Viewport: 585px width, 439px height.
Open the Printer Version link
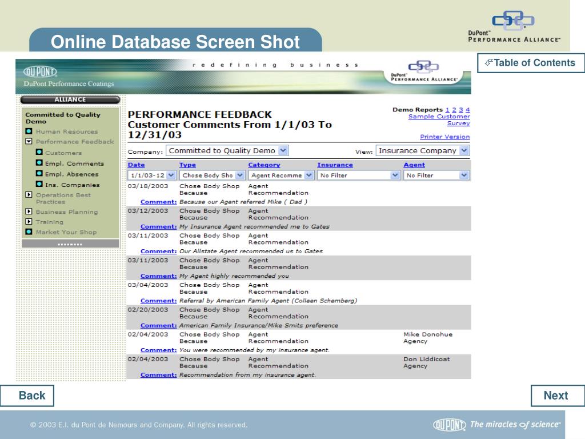pos(444,137)
